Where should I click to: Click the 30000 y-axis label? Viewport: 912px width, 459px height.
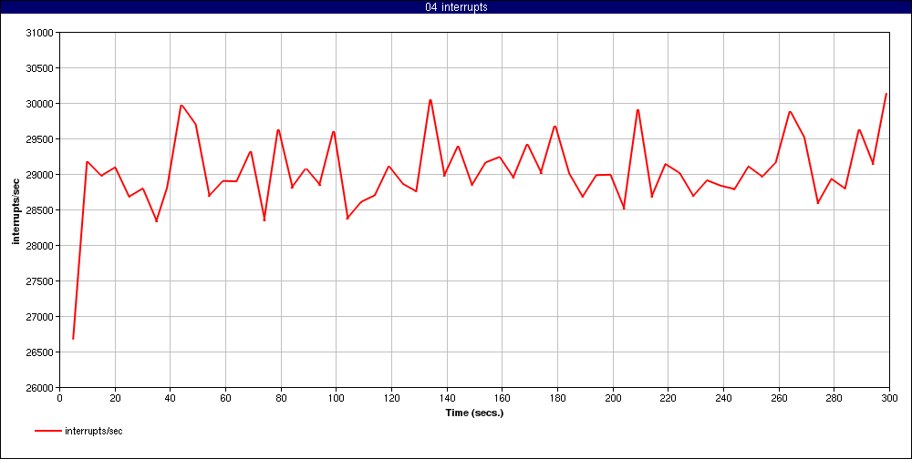(40, 104)
